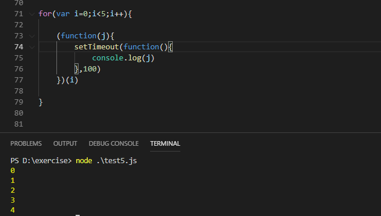Switch to the OUTPUT tab
Viewport: 381px width, 216px height.
[65, 143]
